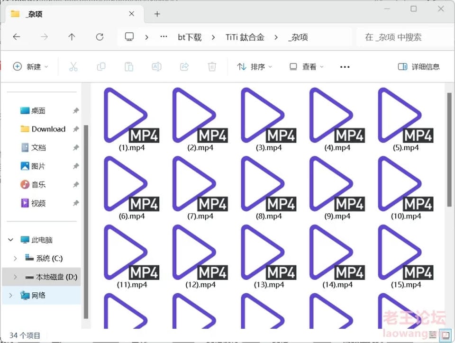455x343 pixels.
Task: Click the Rename icon in toolbar
Action: pyautogui.click(x=156, y=67)
